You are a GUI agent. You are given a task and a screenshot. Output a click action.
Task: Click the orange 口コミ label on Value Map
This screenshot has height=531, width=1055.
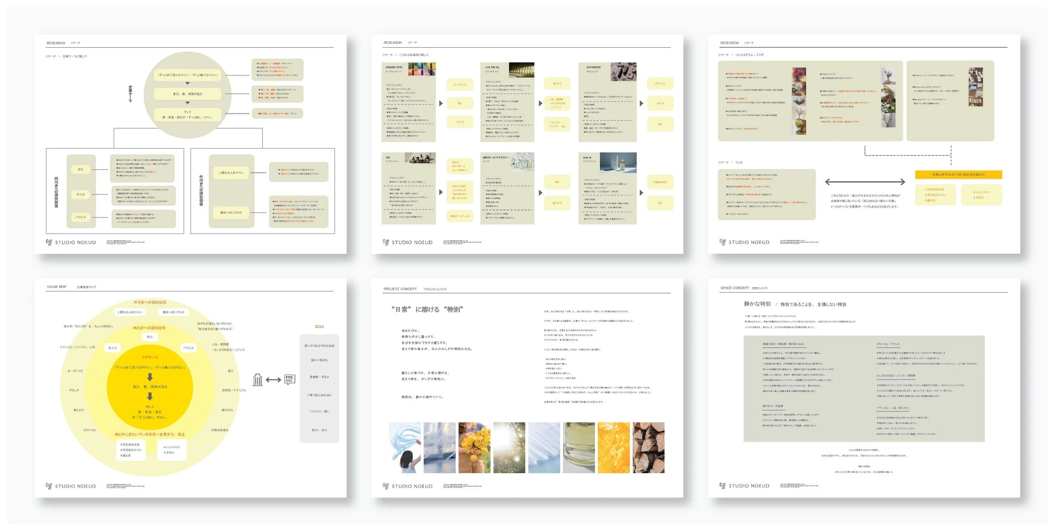319,326
